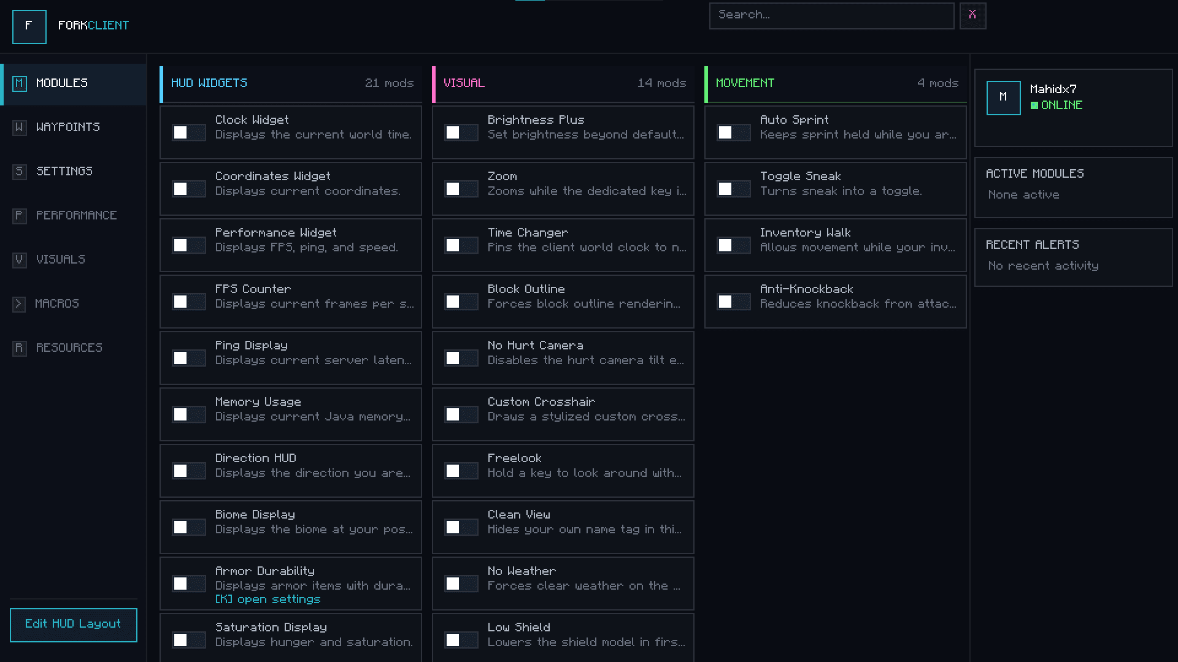Click the Waypoints W sidebar icon
The width and height of the screenshot is (1178, 662).
[x=20, y=127]
